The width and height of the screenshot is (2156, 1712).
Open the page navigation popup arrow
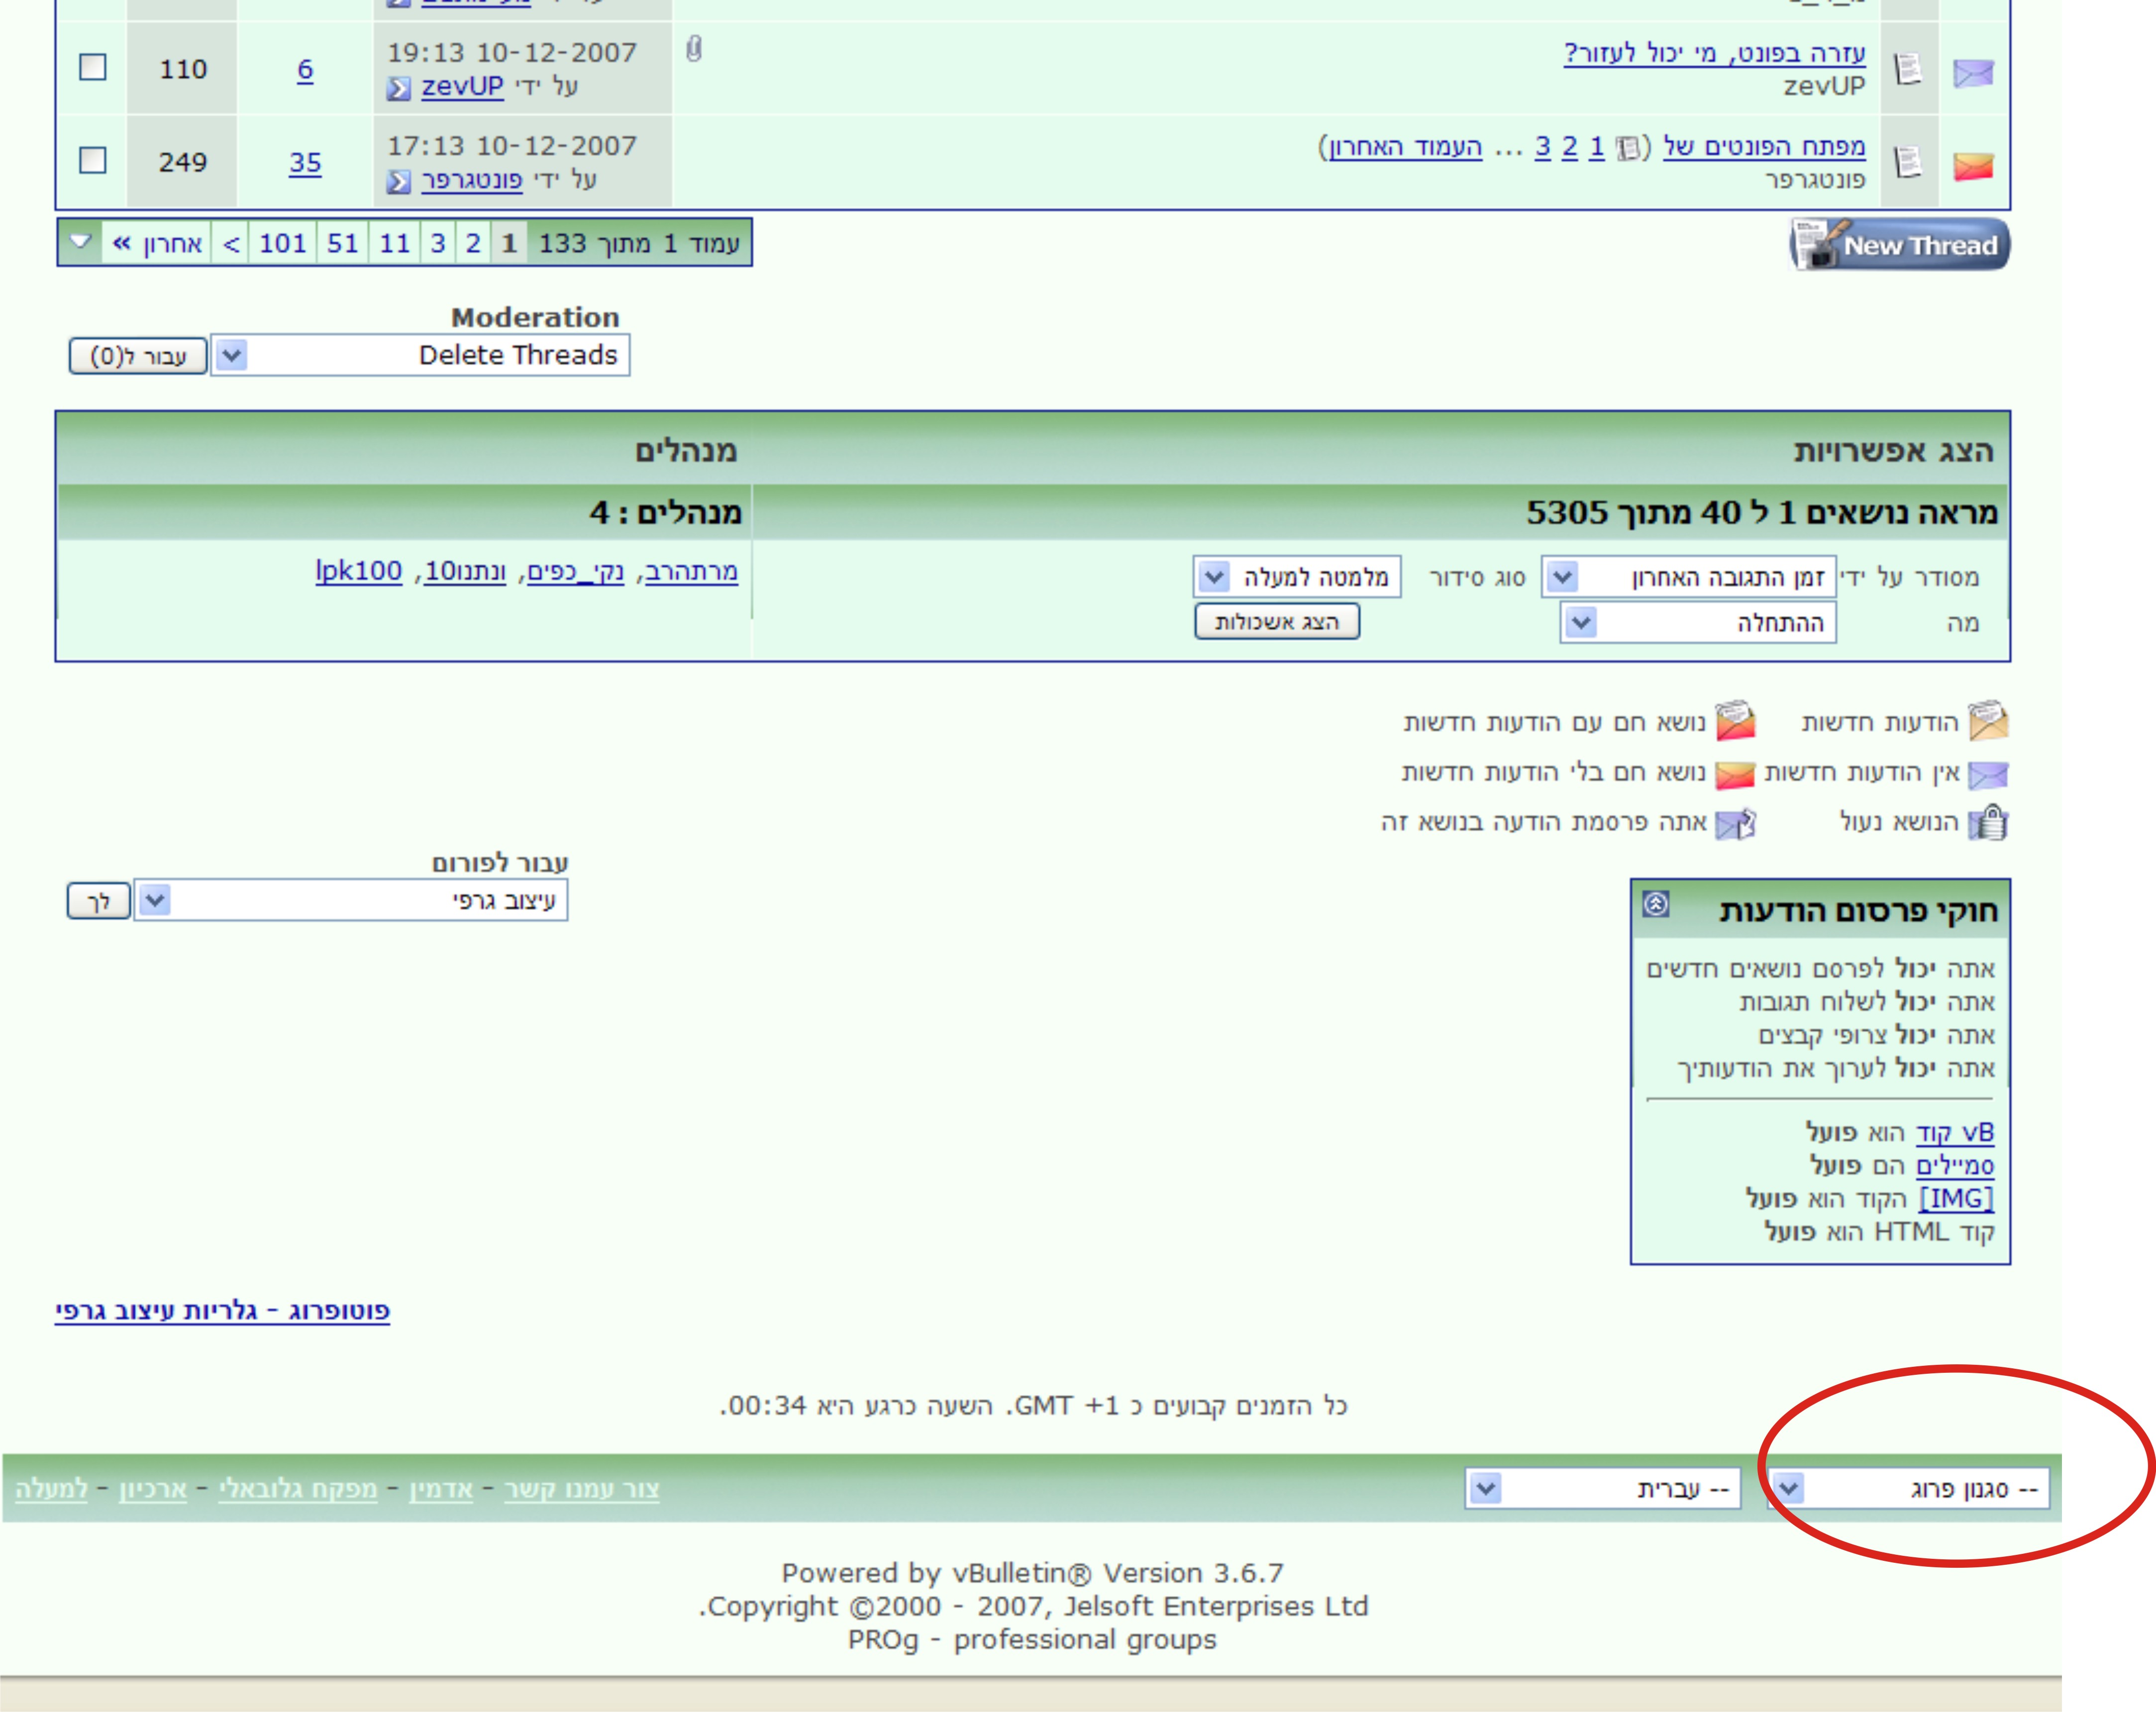[x=81, y=242]
